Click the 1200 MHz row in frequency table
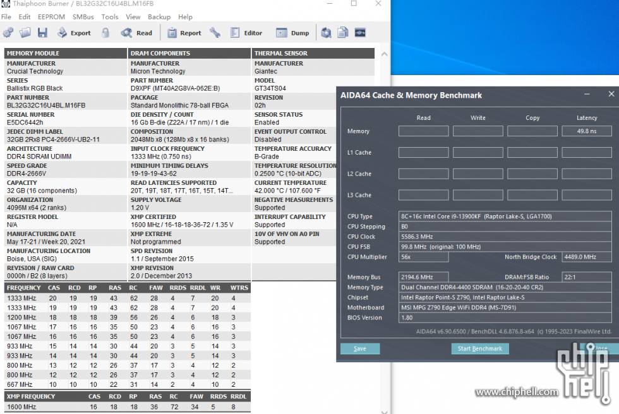 pyautogui.click(x=127, y=317)
